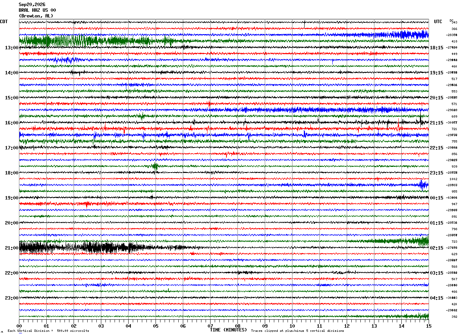Click the UTC timezone header

pyautogui.click(x=438, y=22)
